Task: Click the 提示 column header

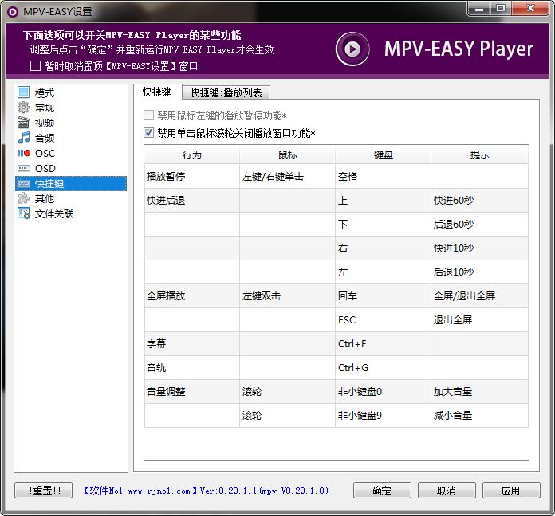Action: [479, 154]
